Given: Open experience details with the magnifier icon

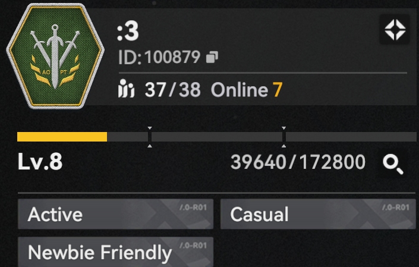Looking at the screenshot, I should point(393,165).
